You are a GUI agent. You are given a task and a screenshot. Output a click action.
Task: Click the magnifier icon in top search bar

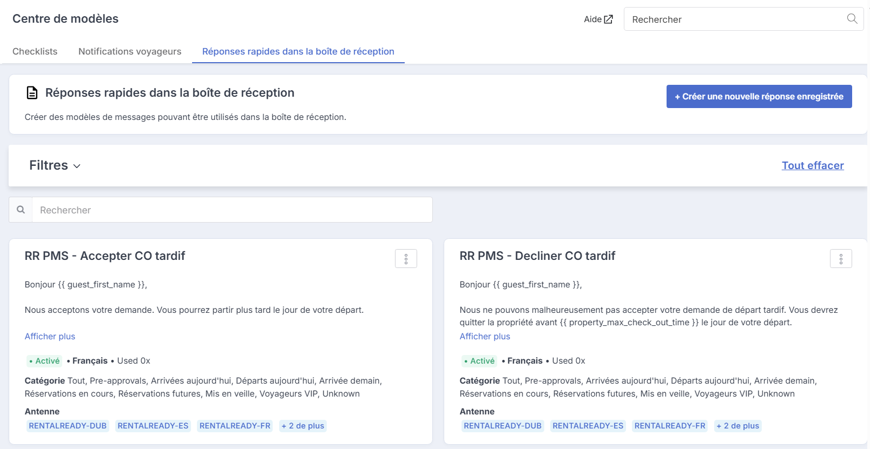click(852, 19)
